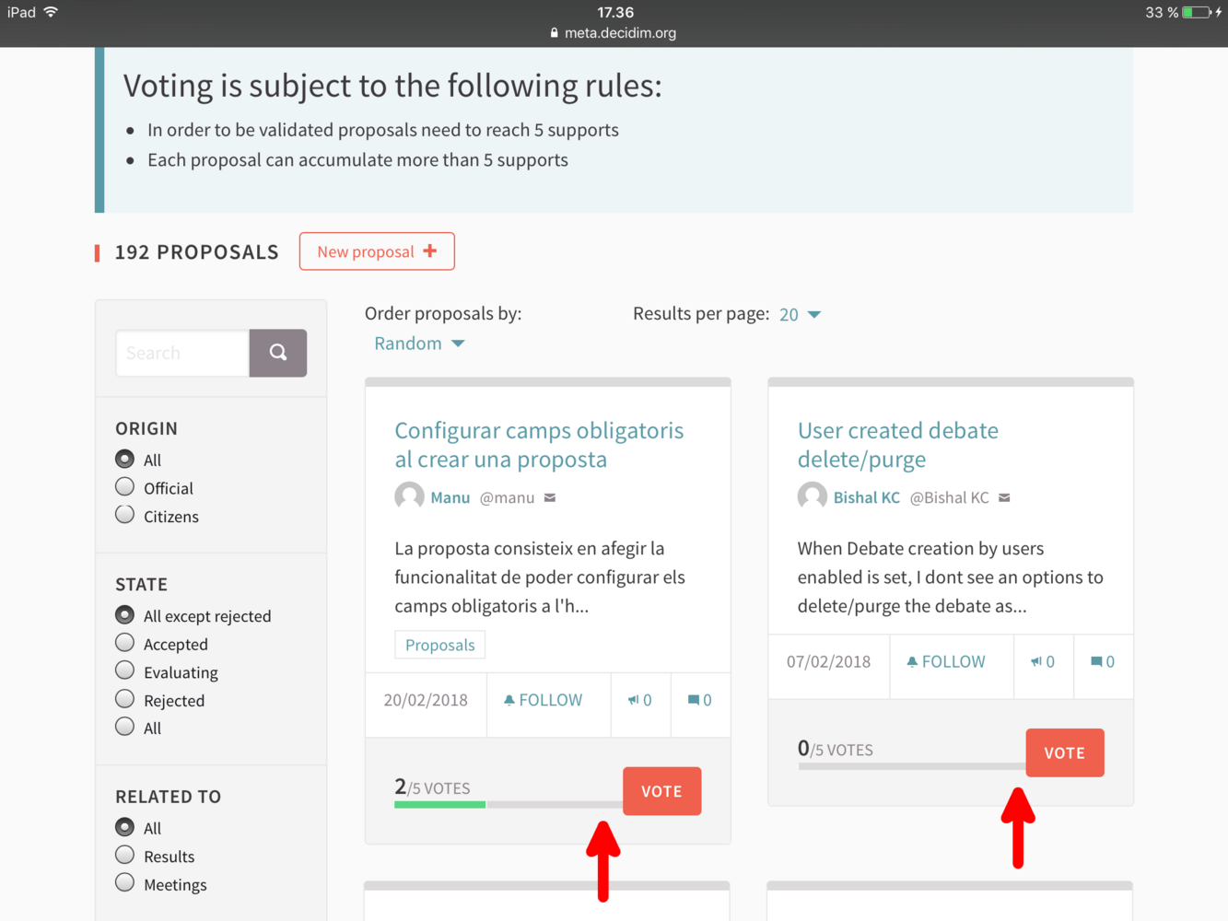Click Bishal KC's profile avatar icon
This screenshot has height=921, width=1228.
point(812,497)
